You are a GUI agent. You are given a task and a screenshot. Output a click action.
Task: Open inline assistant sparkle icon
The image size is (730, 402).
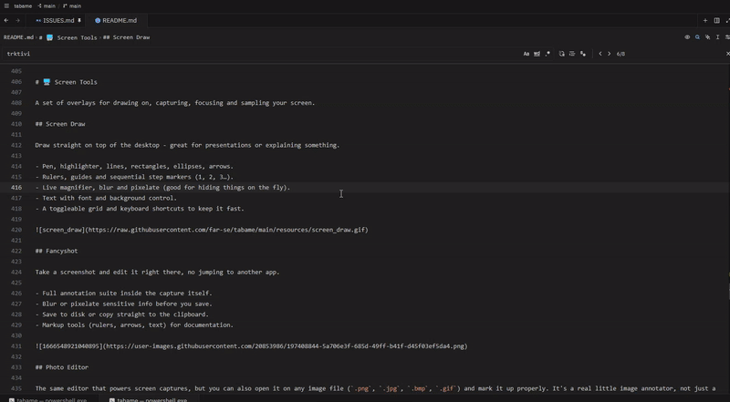(x=708, y=37)
